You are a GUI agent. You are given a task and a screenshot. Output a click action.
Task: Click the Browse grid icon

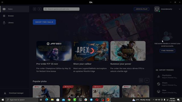[x=4, y=16]
